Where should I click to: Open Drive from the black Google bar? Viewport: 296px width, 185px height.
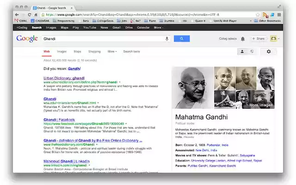[x=129, y=28]
